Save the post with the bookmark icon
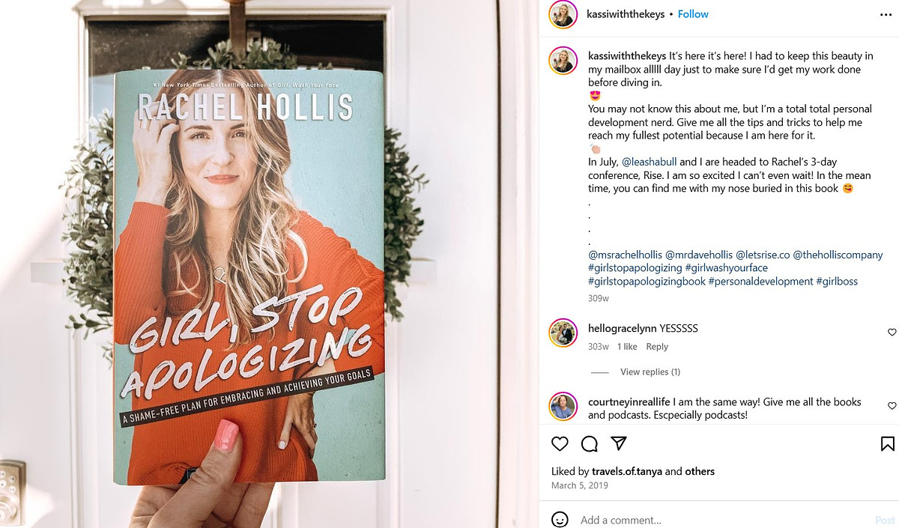 click(x=887, y=443)
